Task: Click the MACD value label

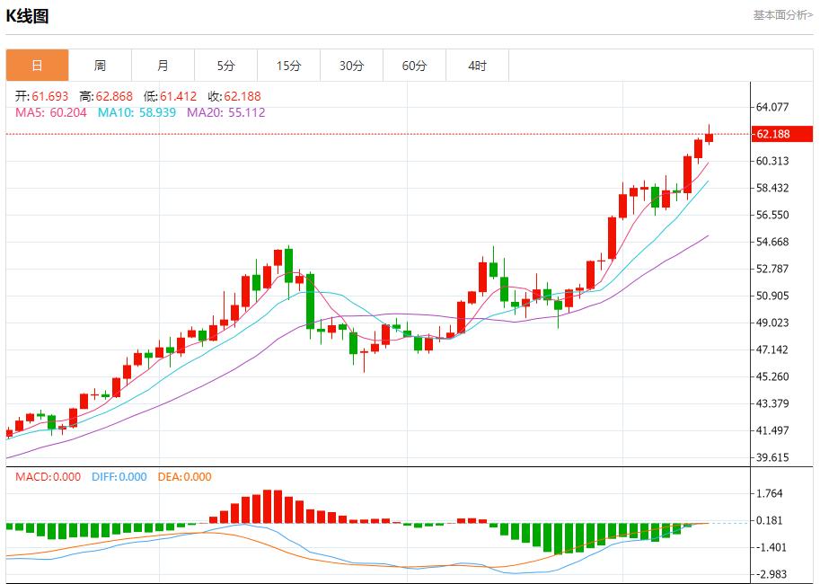Action: click(x=48, y=477)
